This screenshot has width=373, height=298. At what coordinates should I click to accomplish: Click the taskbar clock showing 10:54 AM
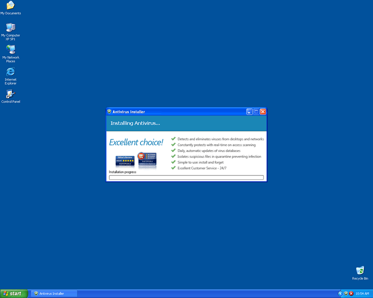[362, 293]
